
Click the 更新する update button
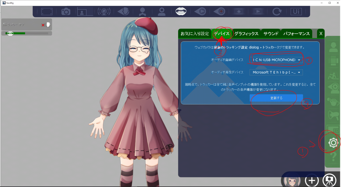276,98
